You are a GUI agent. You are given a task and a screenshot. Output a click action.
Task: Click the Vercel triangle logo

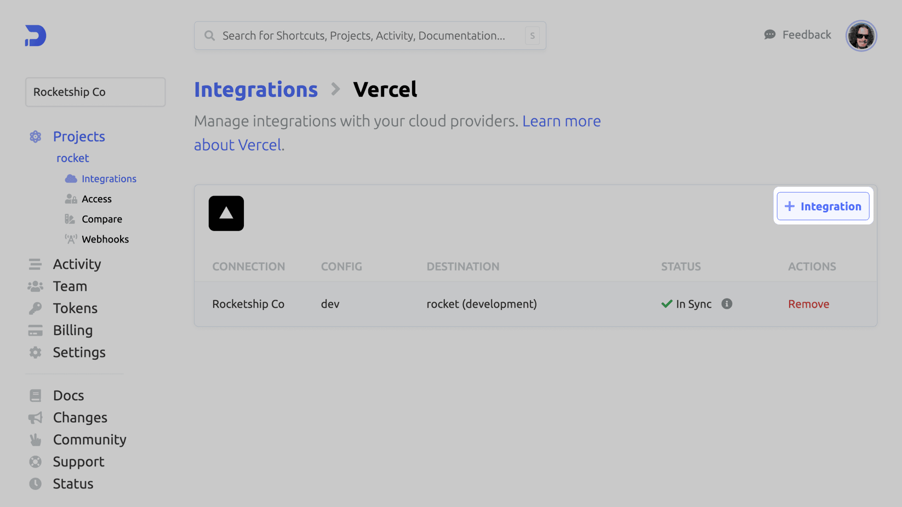[226, 214]
